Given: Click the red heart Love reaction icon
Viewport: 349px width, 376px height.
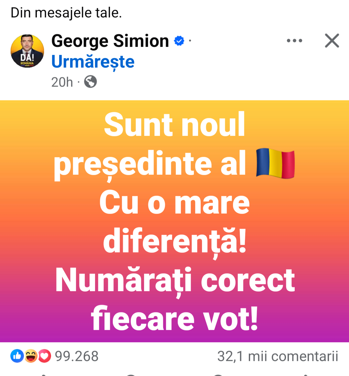Looking at the screenshot, I should click(x=45, y=356).
